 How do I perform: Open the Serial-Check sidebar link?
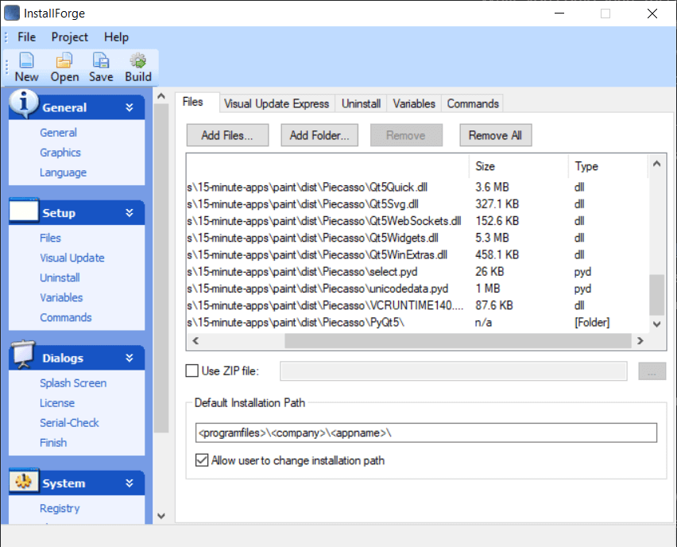[x=69, y=423]
